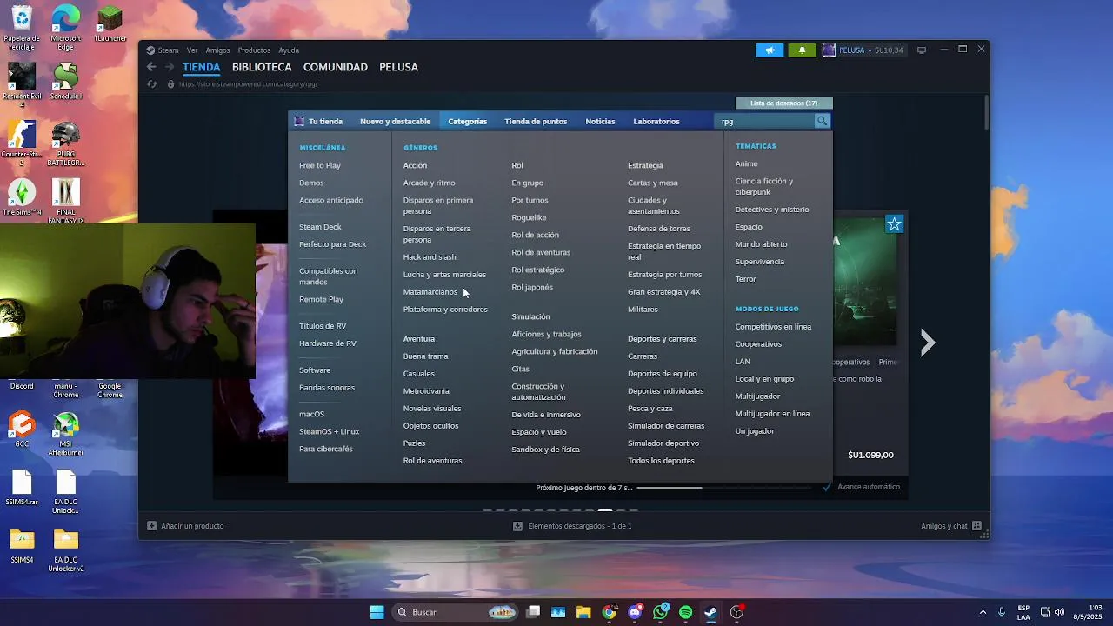This screenshot has height=626, width=1113.
Task: Open the Metroidvania genre link
Action: [426, 391]
